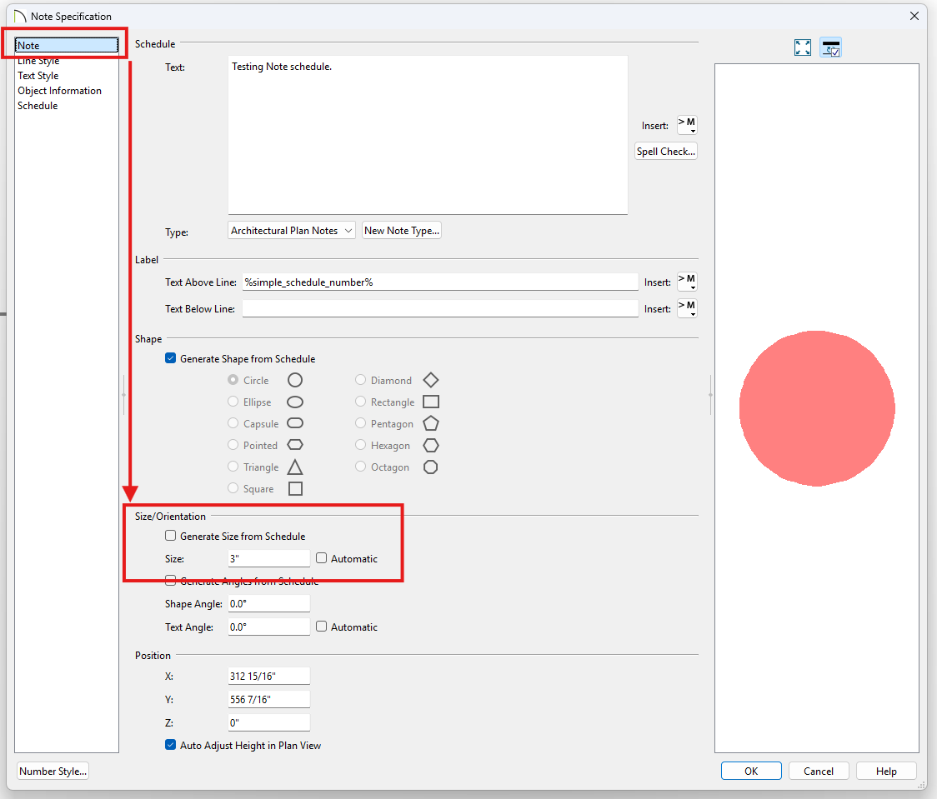Check the Automatic box next to Size
Screen dimensions: 937x799
tap(322, 559)
